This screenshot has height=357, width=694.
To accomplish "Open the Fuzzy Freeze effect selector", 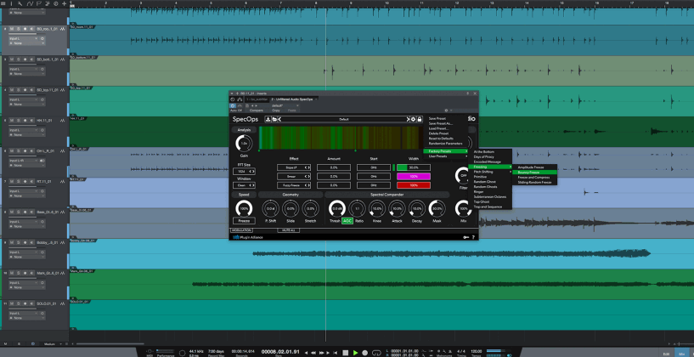I will tap(294, 185).
